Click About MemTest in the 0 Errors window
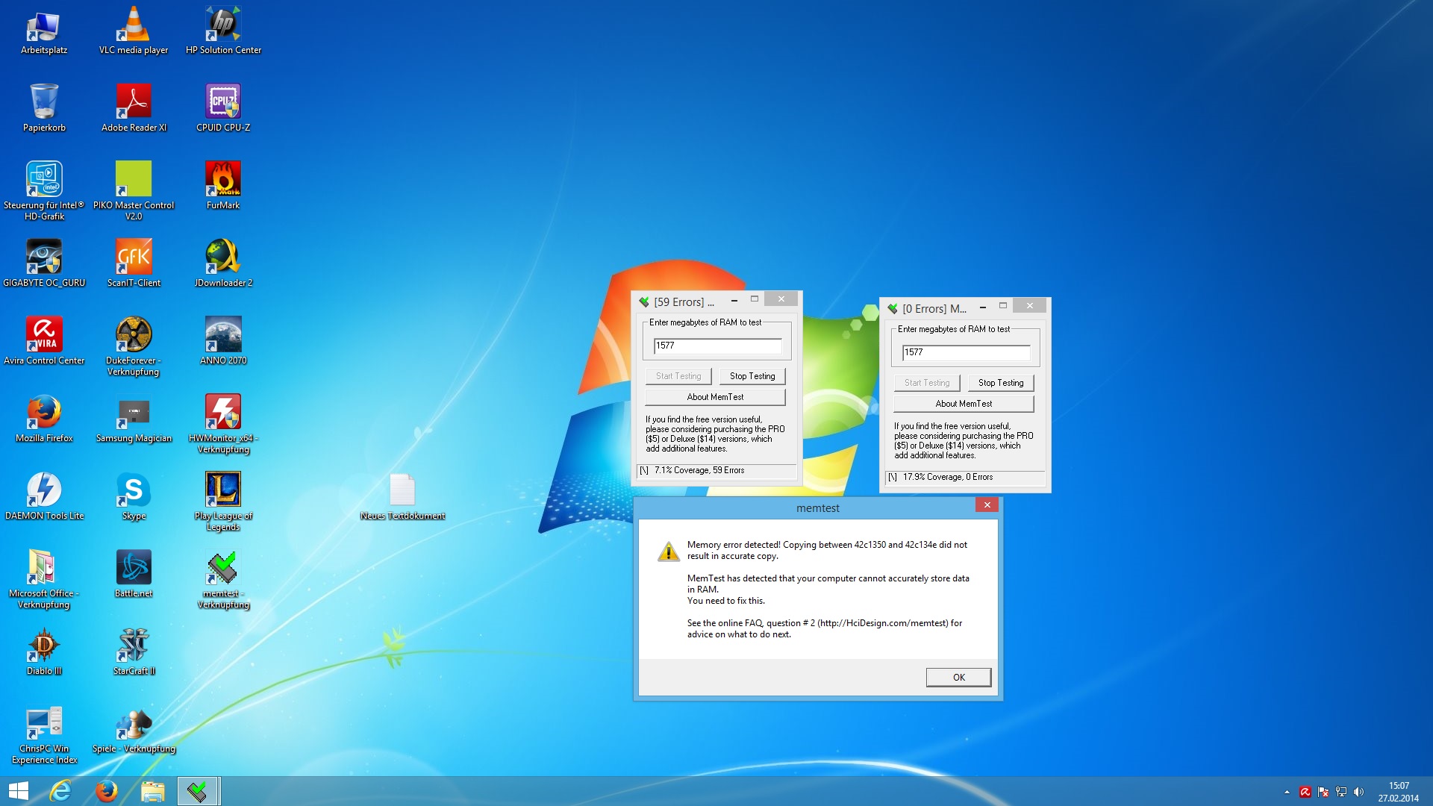 [964, 404]
